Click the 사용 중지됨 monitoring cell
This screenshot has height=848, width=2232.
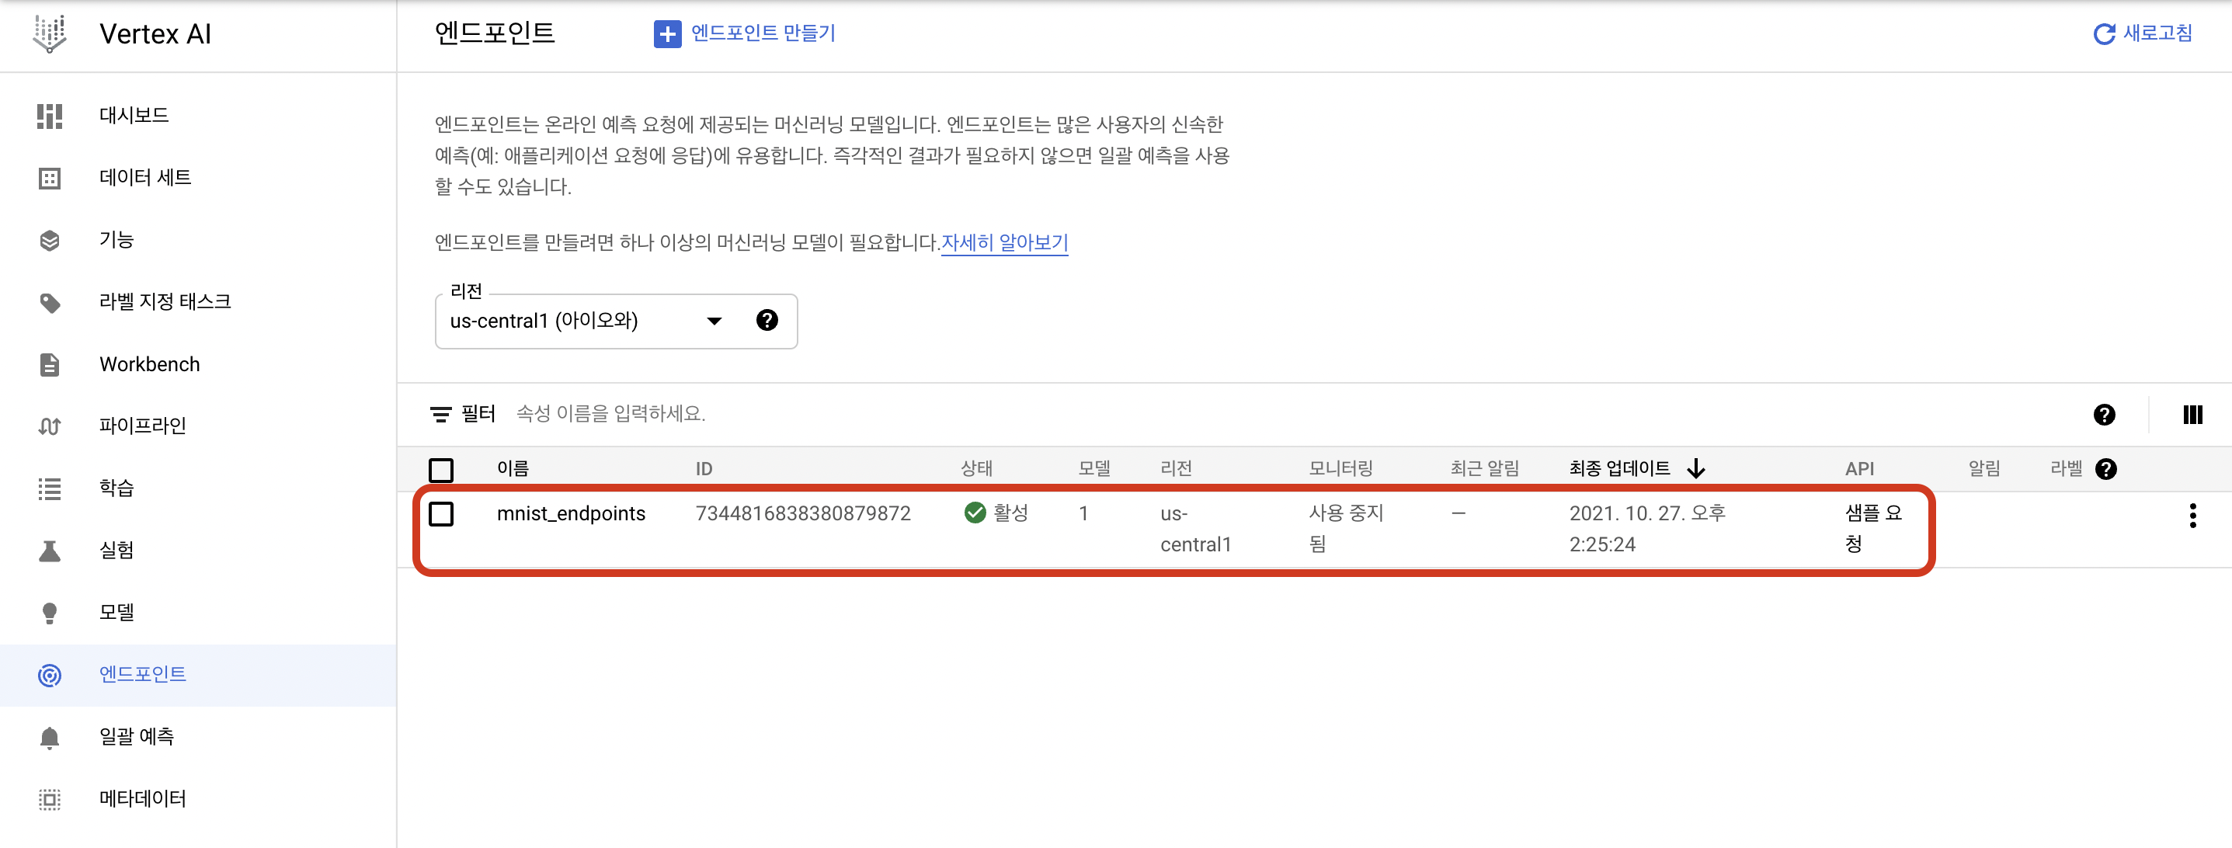point(1346,528)
